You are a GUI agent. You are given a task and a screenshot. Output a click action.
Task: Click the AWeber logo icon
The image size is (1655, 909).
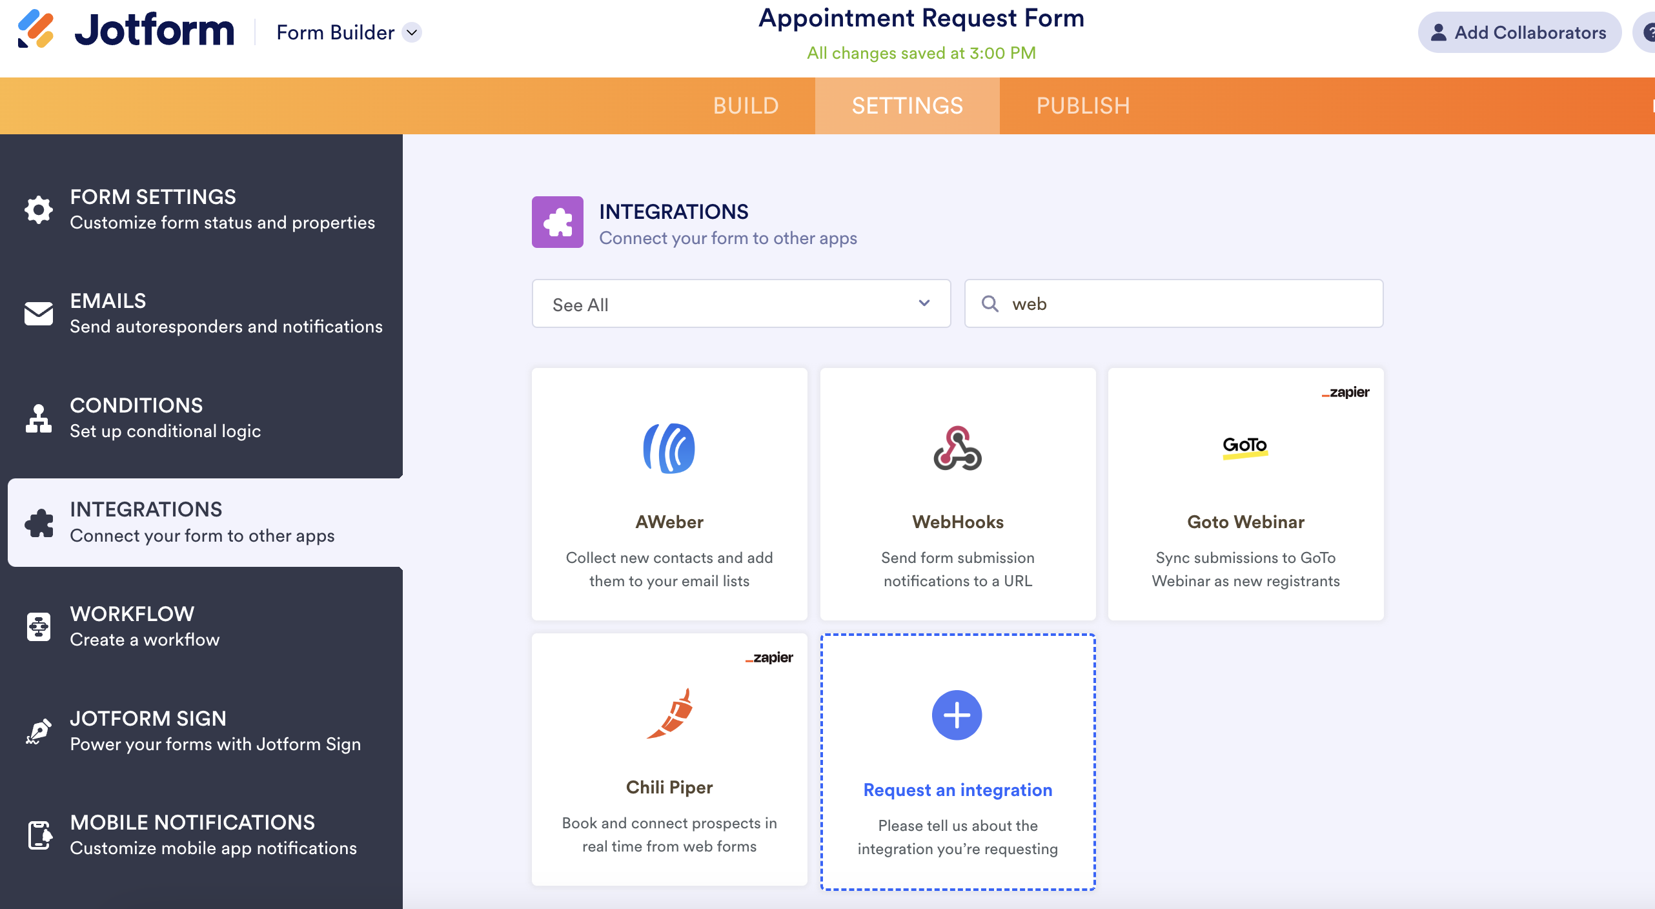[669, 449]
